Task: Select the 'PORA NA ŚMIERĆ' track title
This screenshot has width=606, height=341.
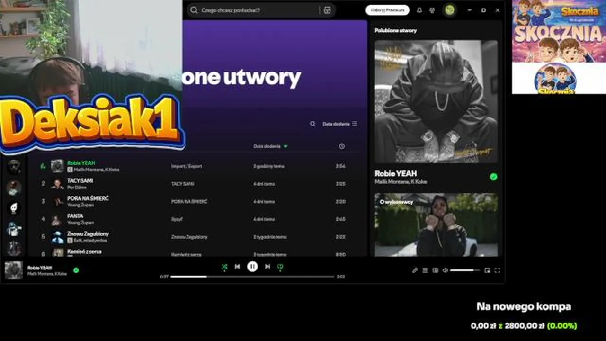Action: click(x=88, y=198)
